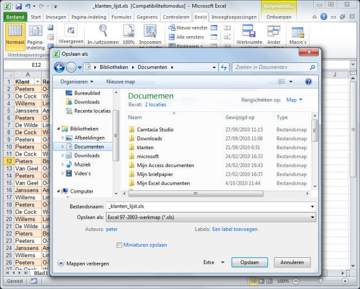Click Mappen verbergen
The image size is (360, 289).
pyautogui.click(x=84, y=263)
